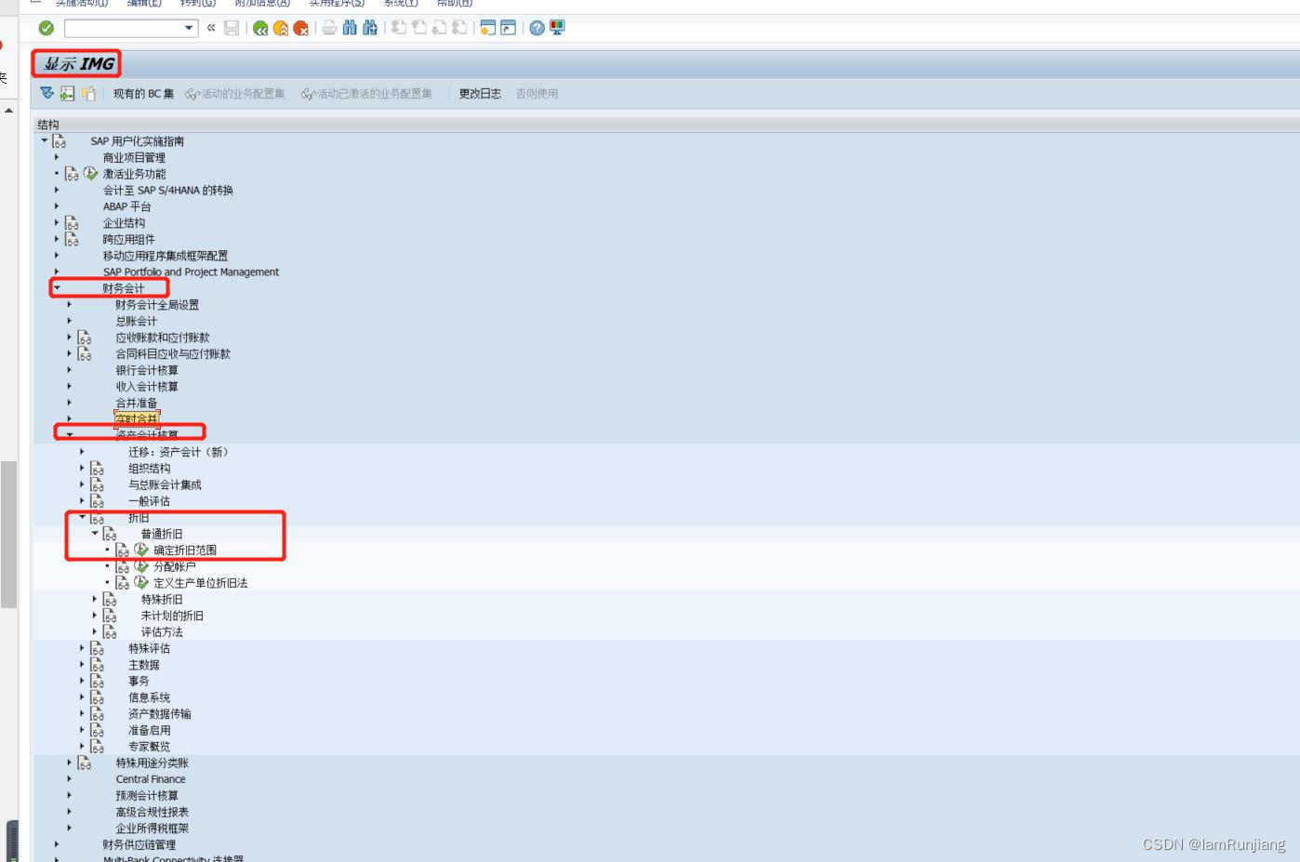The image size is (1300, 862).
Task: Open Customize Local Layout monitor icon
Action: point(557,28)
